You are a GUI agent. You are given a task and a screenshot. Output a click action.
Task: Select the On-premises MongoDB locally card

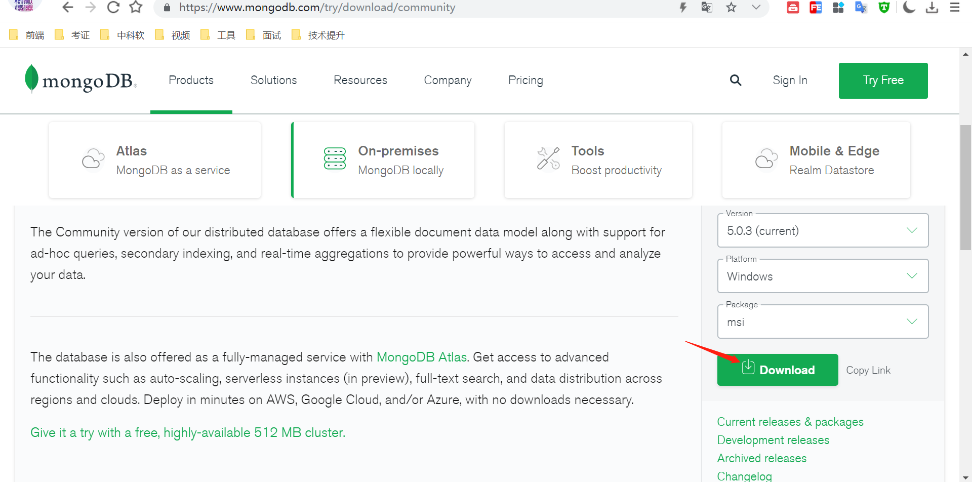point(383,160)
